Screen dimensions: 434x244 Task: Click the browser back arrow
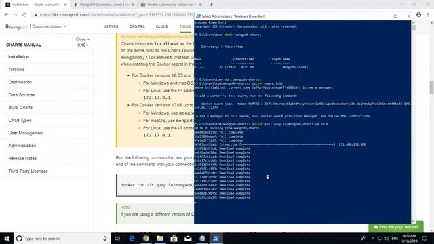[x=6, y=15]
